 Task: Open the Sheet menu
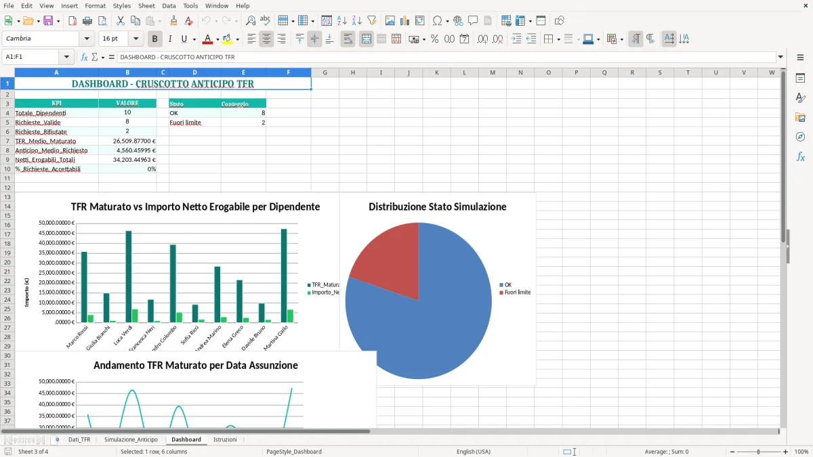click(x=146, y=5)
